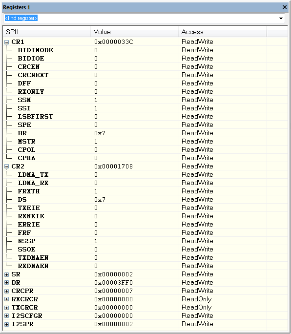Image resolution: width=291 pixels, height=334 pixels.
Task: Select the RXDMAEN bit field row
Action: point(145,266)
